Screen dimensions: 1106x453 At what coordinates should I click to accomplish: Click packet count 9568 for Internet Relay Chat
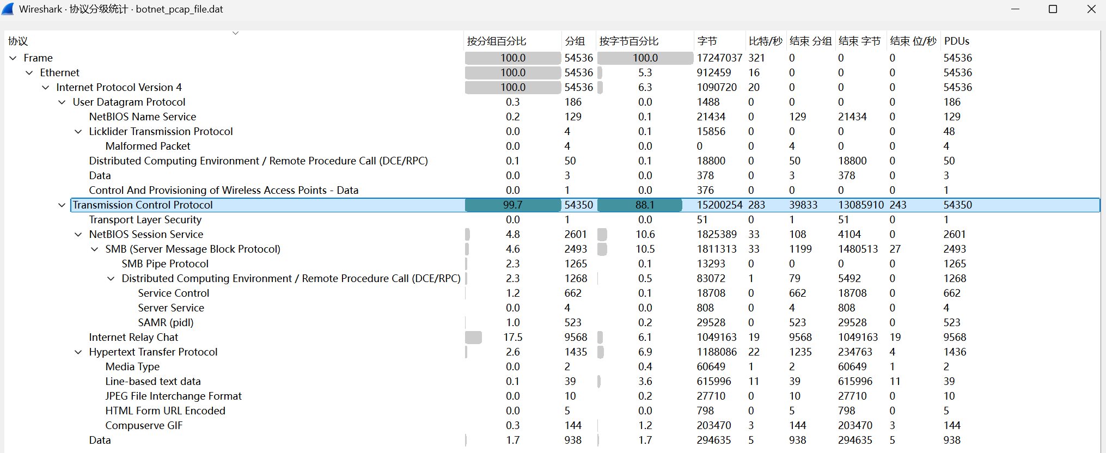click(576, 337)
